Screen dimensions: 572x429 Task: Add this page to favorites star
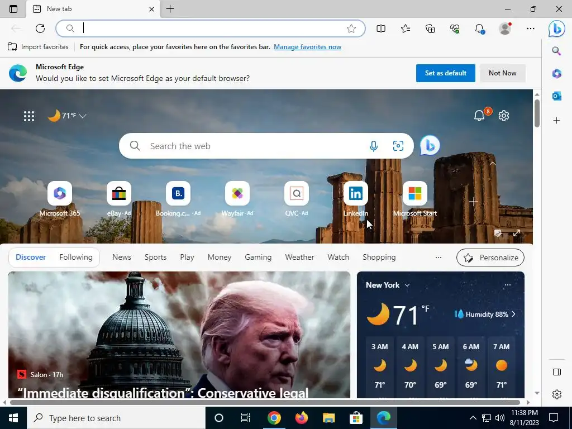coord(351,28)
